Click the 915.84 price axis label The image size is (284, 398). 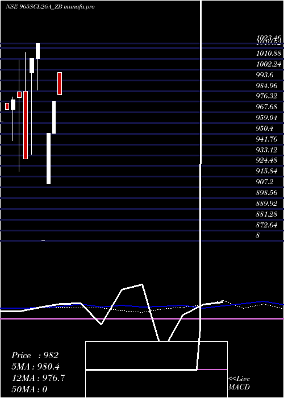pyautogui.click(x=266, y=171)
